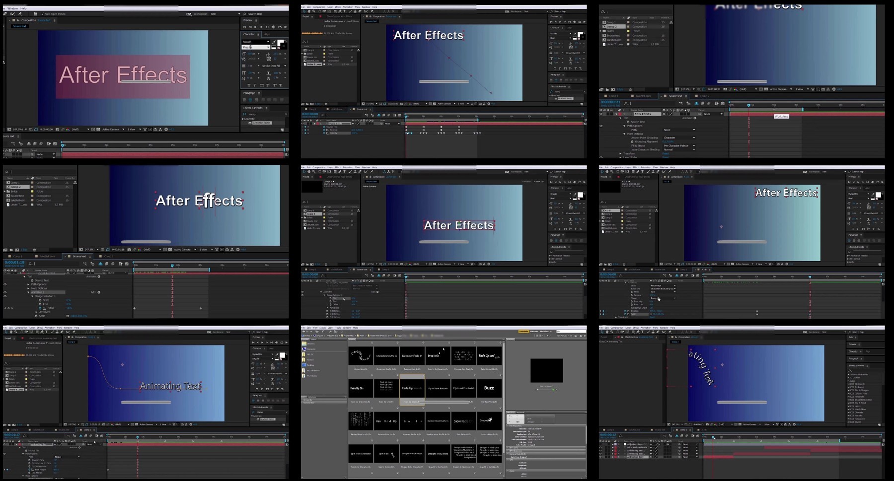
Task: Open Stroke Over Fill dropdown in pink-highlight frame
Action: (x=274, y=66)
